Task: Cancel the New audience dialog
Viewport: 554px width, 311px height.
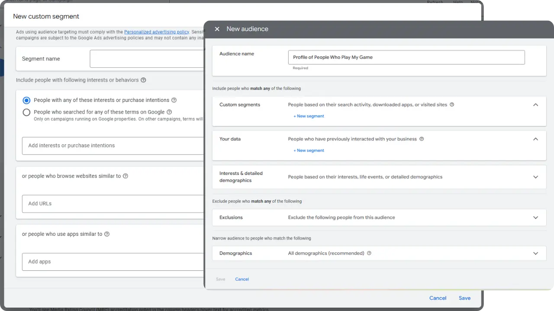Action: pos(242,279)
